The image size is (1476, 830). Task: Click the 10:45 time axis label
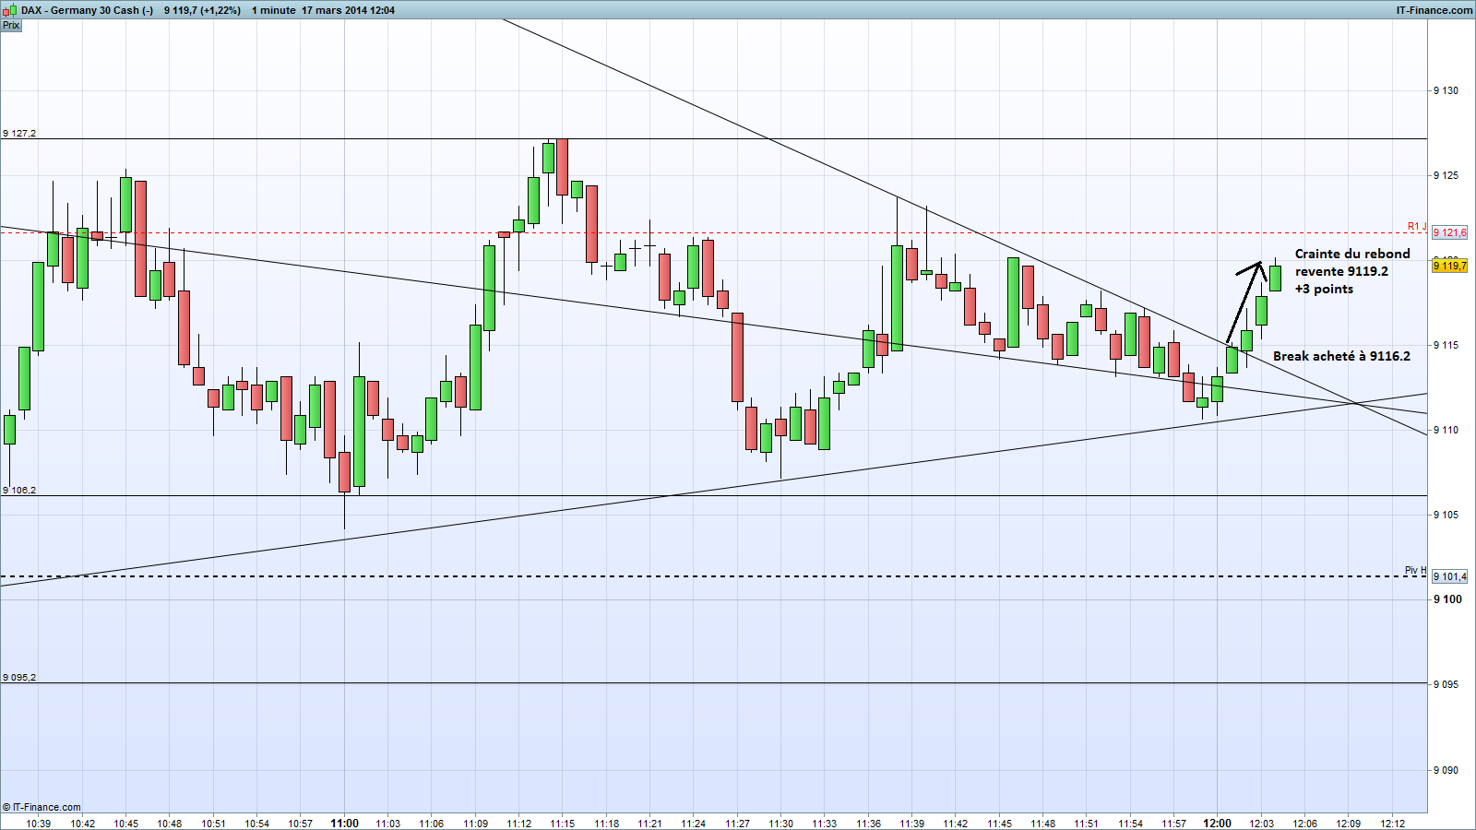click(125, 824)
